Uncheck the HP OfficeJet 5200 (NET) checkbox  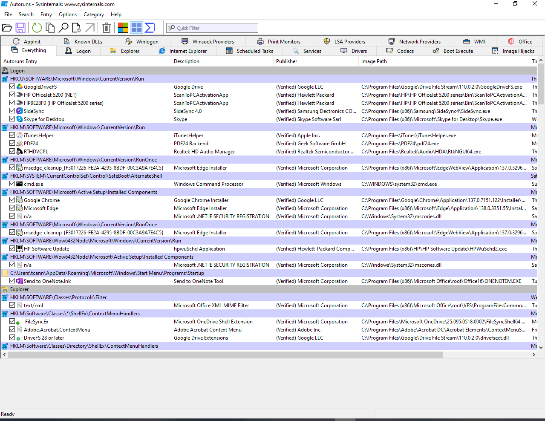pyautogui.click(x=12, y=95)
